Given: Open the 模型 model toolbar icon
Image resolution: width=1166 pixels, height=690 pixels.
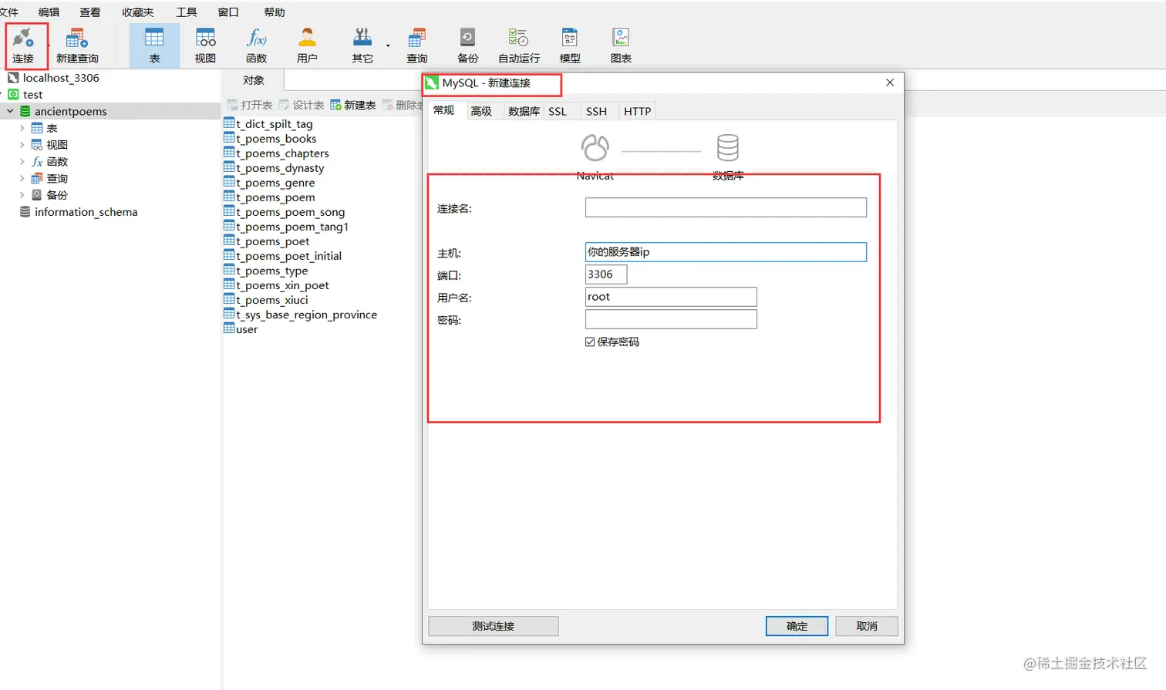Looking at the screenshot, I should [570, 45].
